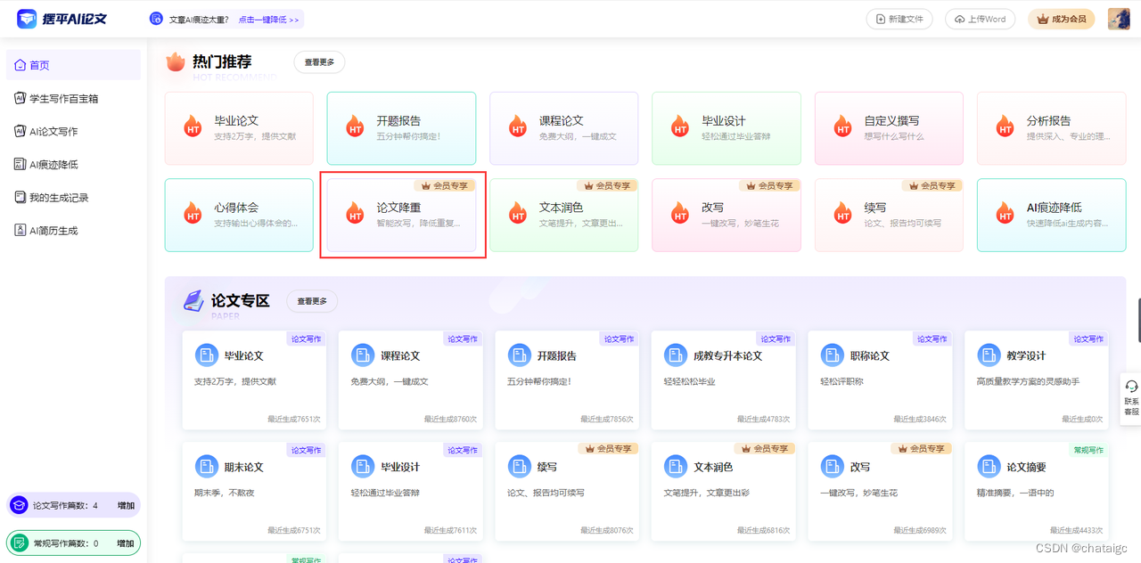Viewport: 1141px width, 563px height.
Task: Click the flame icon on hot 毕业设计 card
Action: tap(680, 126)
